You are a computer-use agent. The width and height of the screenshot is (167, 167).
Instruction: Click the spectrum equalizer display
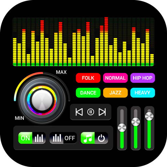(83, 41)
